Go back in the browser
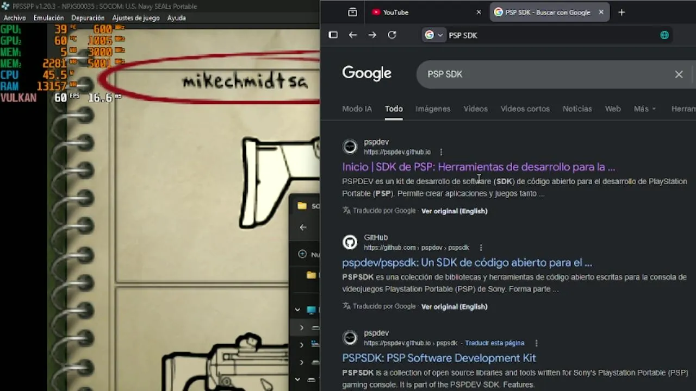Screen dimensions: 696x391 (352, 35)
